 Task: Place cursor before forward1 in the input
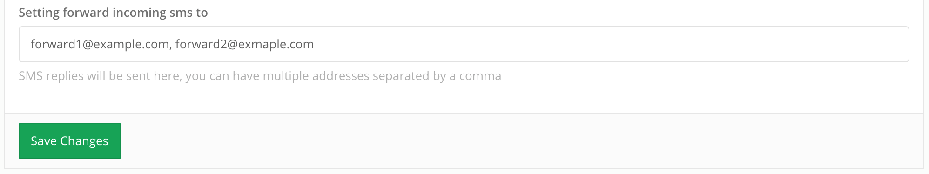tap(30, 44)
